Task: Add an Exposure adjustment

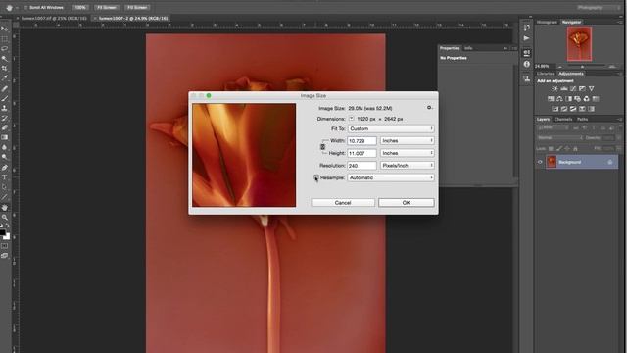Action: 582,89
